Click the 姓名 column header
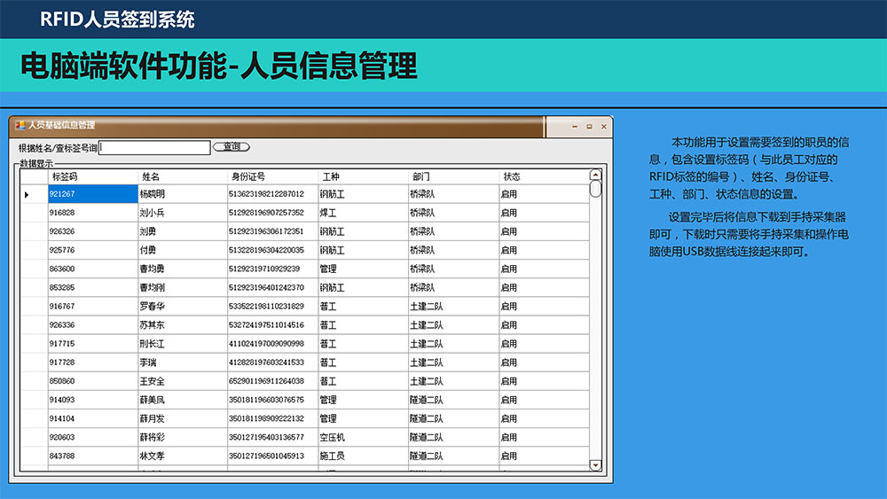The image size is (887, 499). pyautogui.click(x=183, y=176)
